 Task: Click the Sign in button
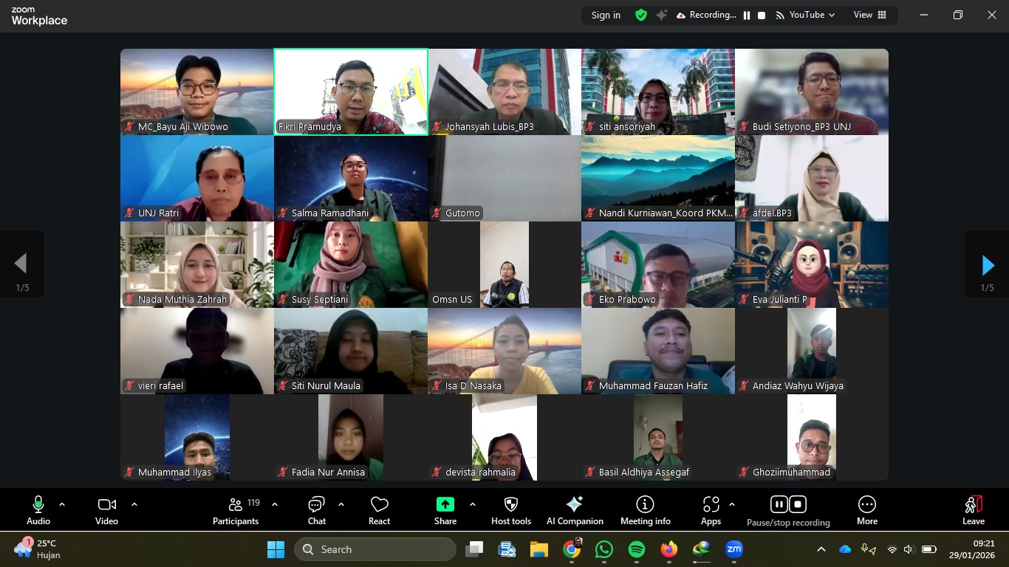[606, 16]
